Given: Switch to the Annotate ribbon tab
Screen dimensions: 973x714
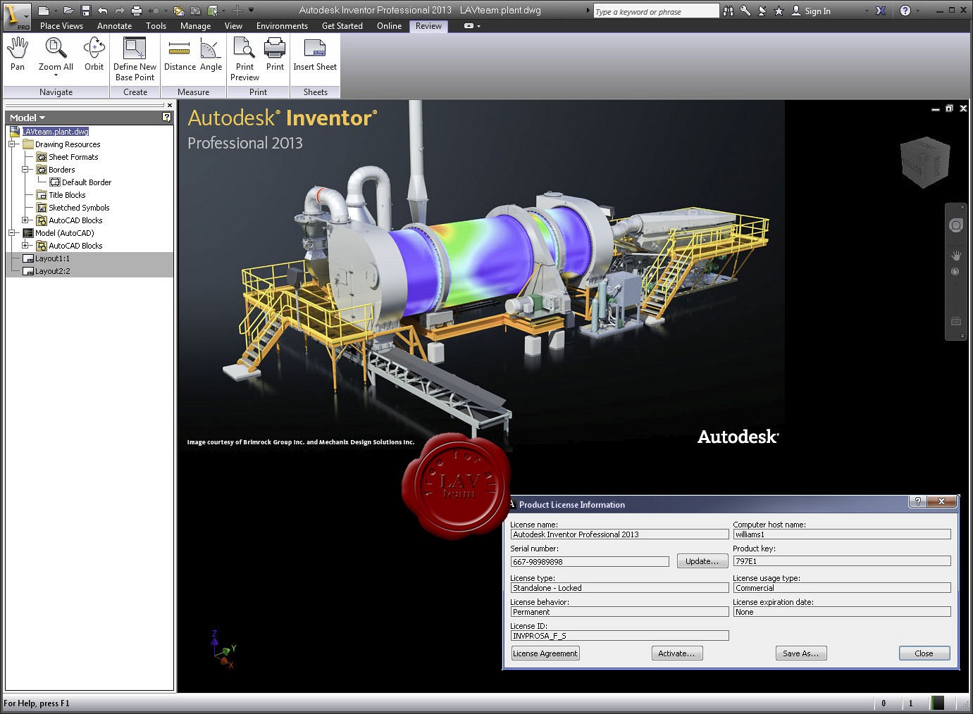Looking at the screenshot, I should (114, 25).
